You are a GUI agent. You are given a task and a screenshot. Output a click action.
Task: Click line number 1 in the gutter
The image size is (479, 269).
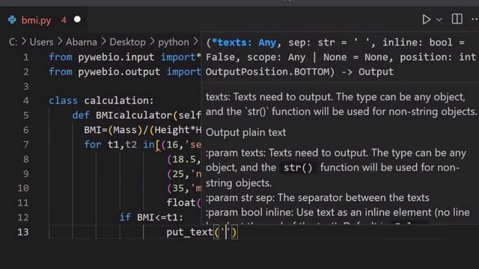[26, 57]
